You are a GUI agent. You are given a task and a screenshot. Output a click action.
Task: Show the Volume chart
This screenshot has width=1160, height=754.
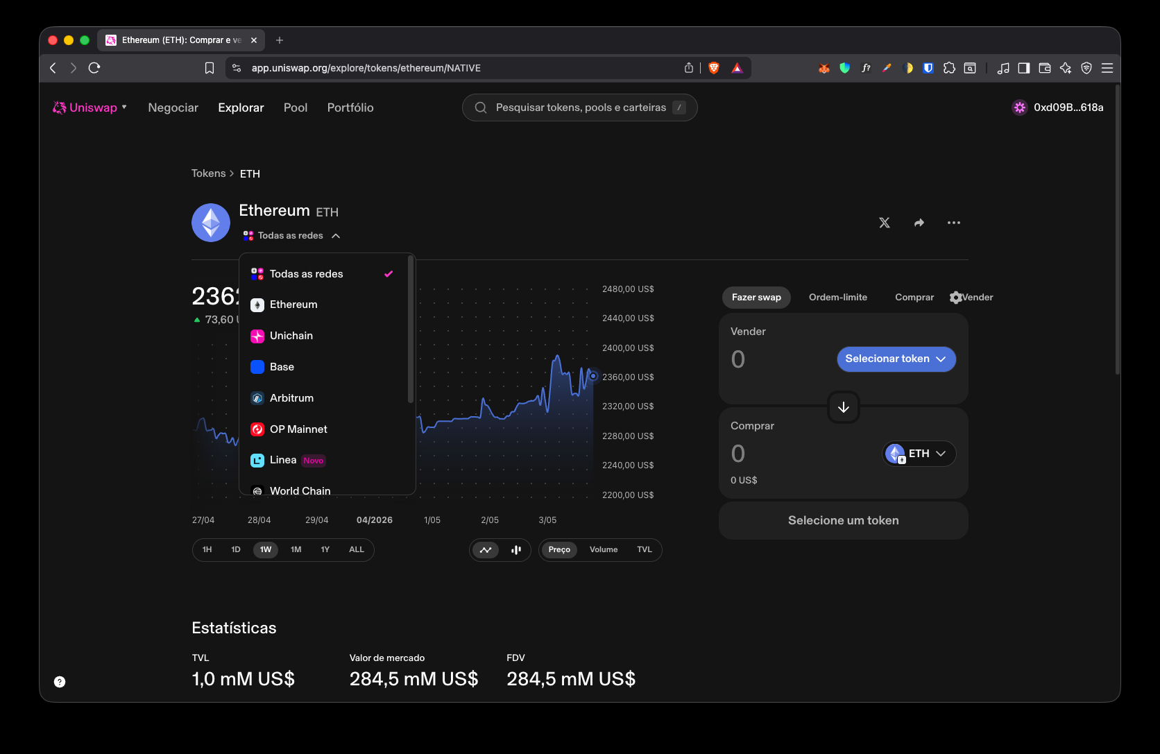(604, 550)
